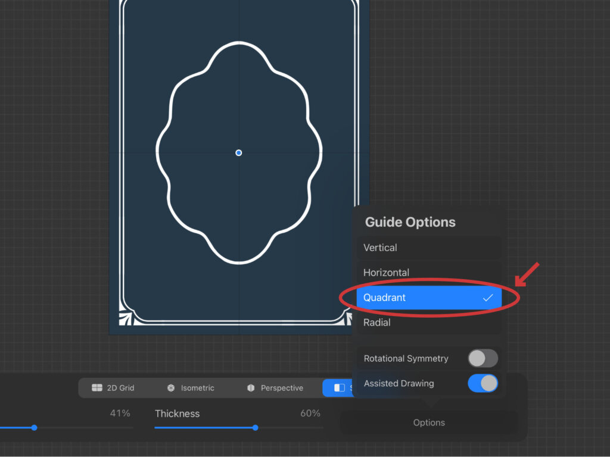Click the Thickness label

coord(177,414)
